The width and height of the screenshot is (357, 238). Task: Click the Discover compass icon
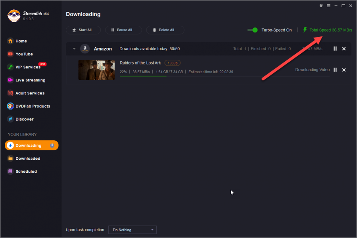pyautogui.click(x=10, y=119)
